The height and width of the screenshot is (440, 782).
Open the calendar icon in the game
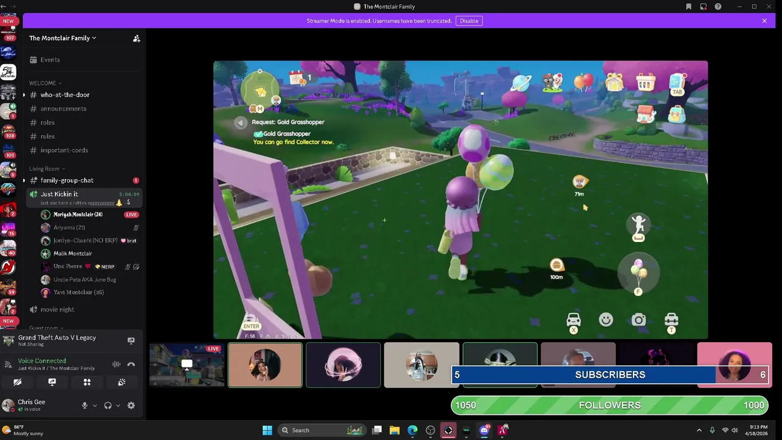click(x=296, y=78)
